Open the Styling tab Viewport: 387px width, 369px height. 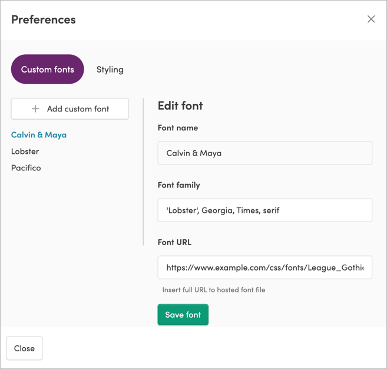tap(110, 70)
